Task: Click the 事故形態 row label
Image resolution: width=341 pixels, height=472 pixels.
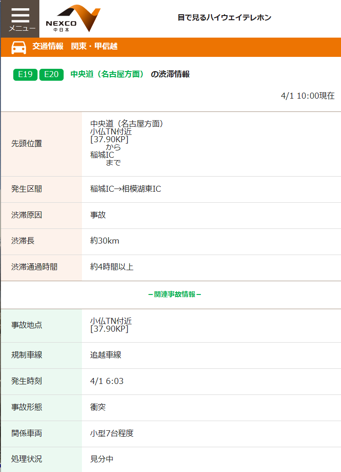Action: pyautogui.click(x=27, y=407)
